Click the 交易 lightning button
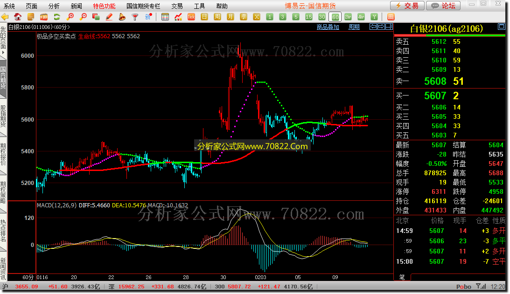510x294 pixels. 407,6
